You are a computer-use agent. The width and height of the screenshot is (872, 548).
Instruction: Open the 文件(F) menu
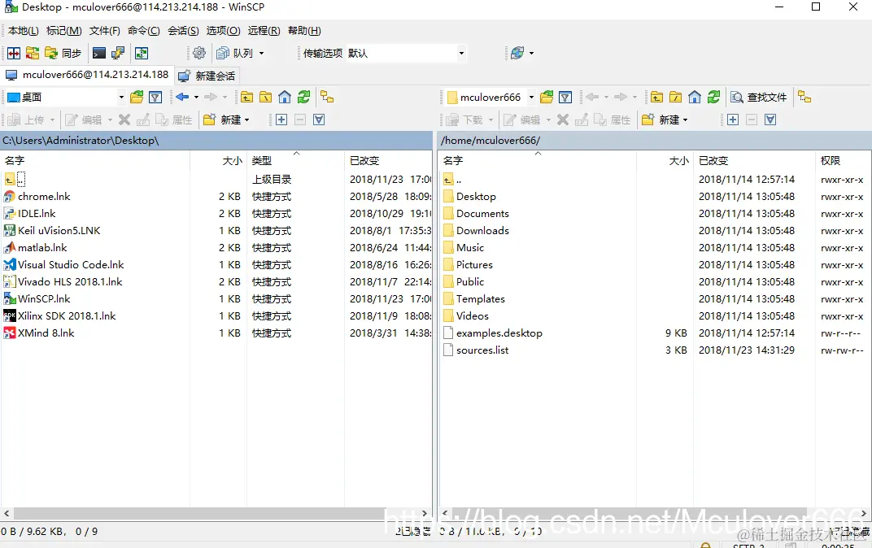pos(105,31)
